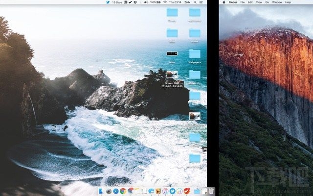313x196 pixels.
Task: Open the Help menu
Action: 288,2
